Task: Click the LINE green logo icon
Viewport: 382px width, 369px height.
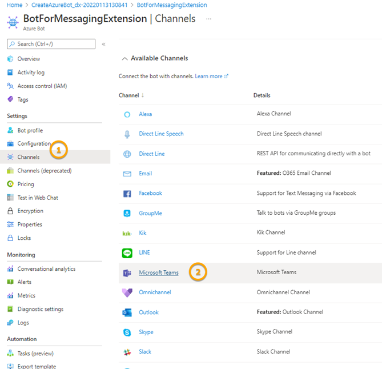Action: (x=127, y=253)
